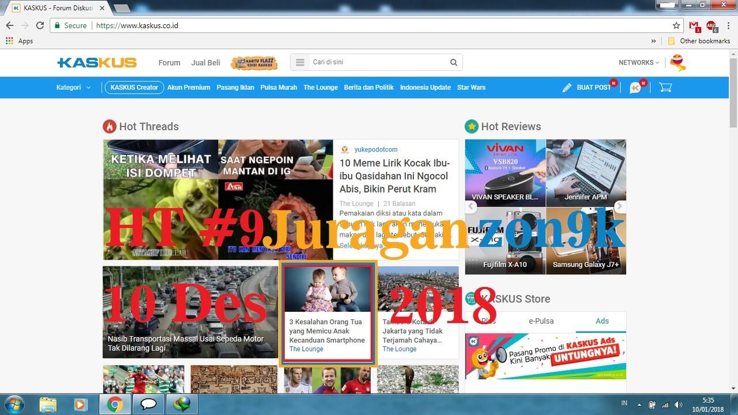Expand the NETWORKS dropdown
Image resolution: width=738 pixels, height=415 pixels.
pyautogui.click(x=639, y=62)
